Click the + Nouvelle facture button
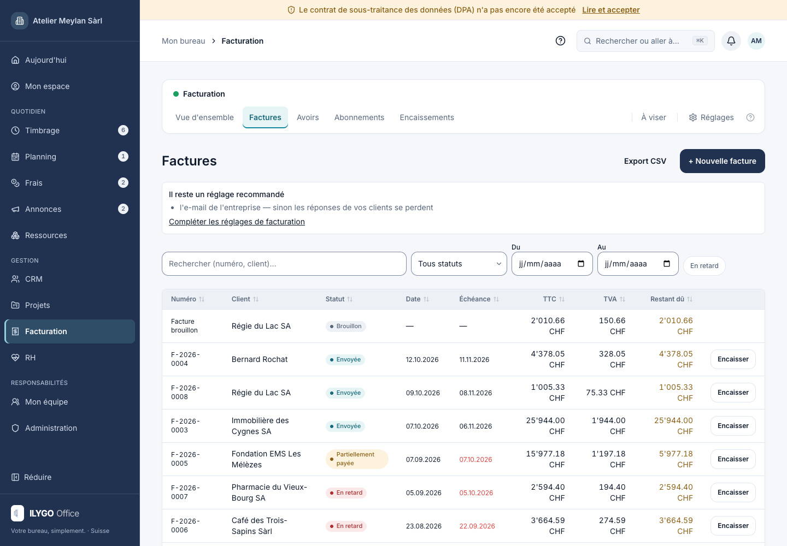Viewport: 787px width, 546px height. pos(723,161)
